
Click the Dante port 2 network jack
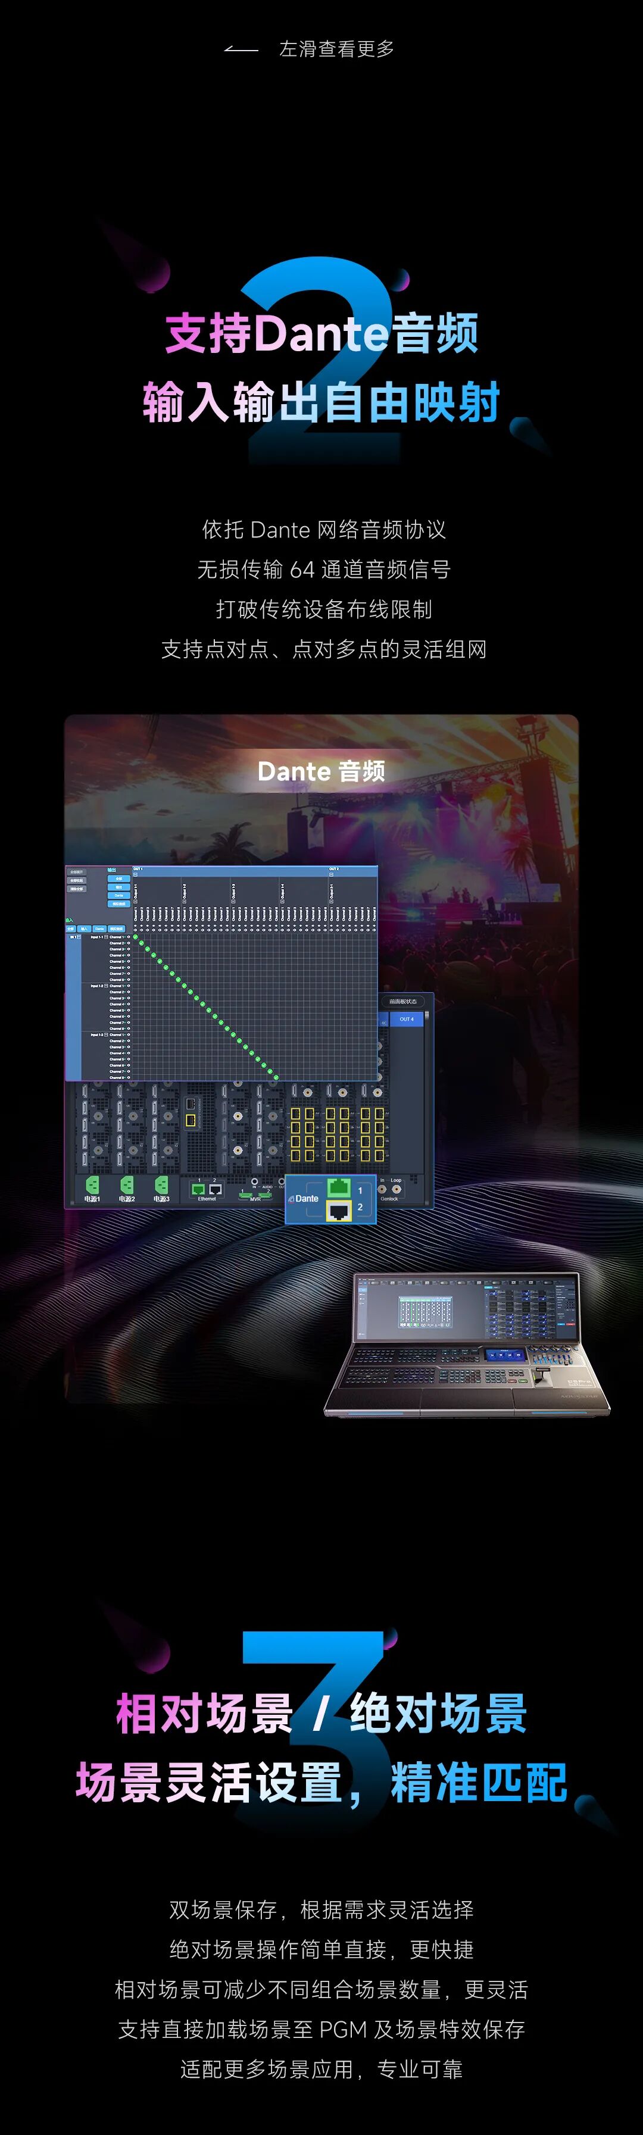tap(338, 1210)
